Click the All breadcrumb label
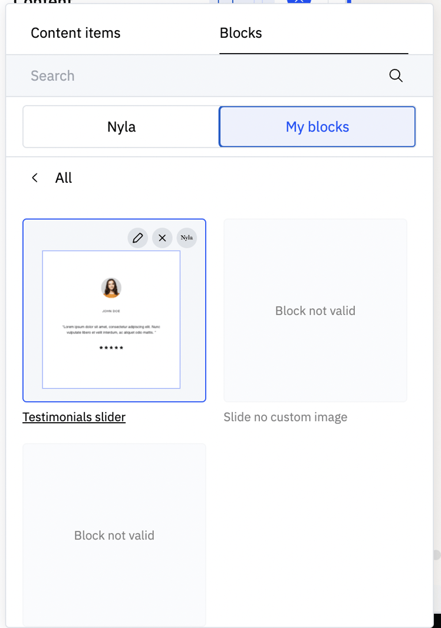441x628 pixels. coord(63,177)
